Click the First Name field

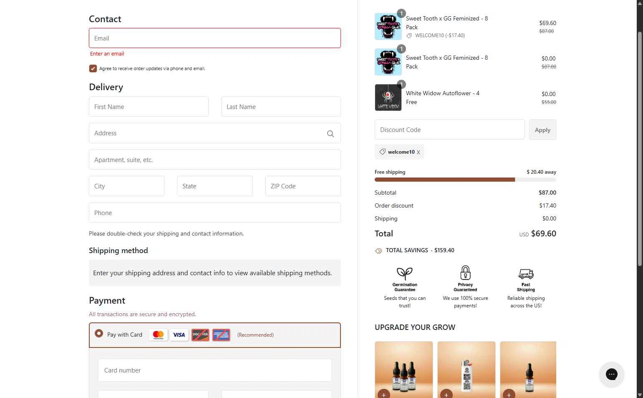(149, 106)
